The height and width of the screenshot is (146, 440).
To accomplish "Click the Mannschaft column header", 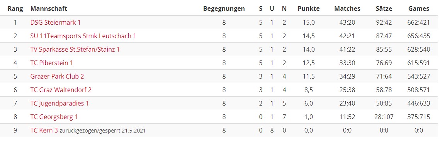I will [x=49, y=9].
